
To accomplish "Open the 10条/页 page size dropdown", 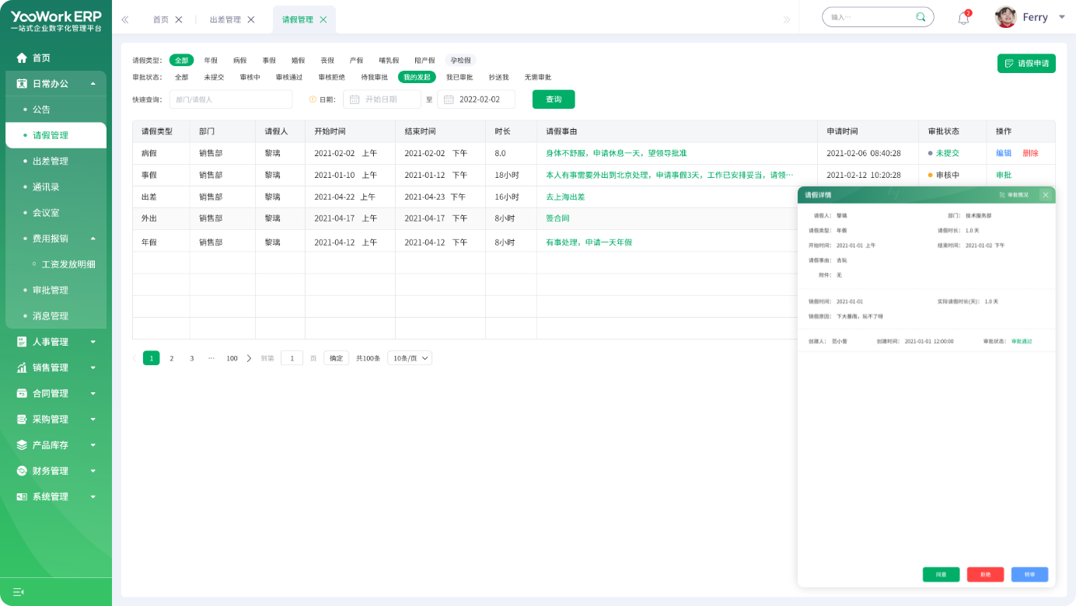I will (409, 358).
